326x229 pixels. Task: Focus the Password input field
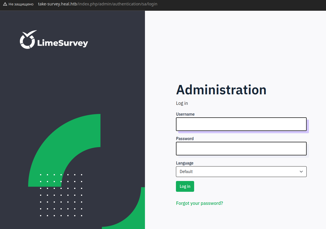click(x=241, y=149)
